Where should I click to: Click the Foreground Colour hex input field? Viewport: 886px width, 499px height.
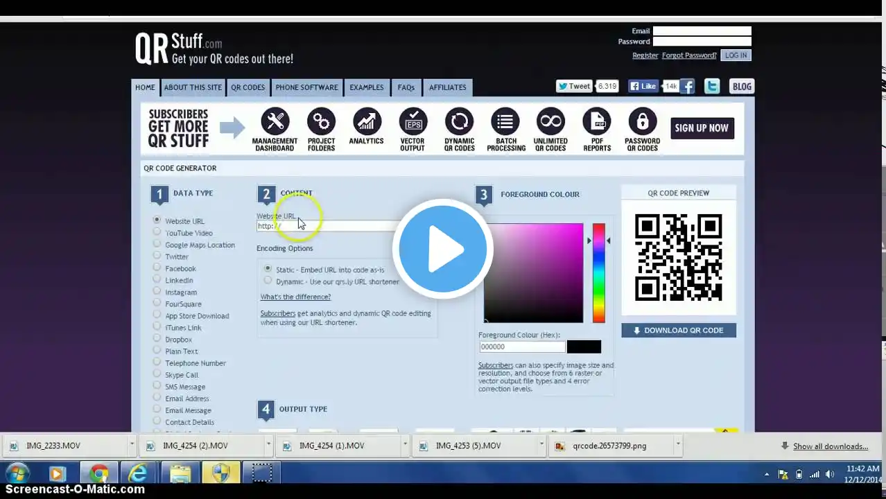point(521,347)
